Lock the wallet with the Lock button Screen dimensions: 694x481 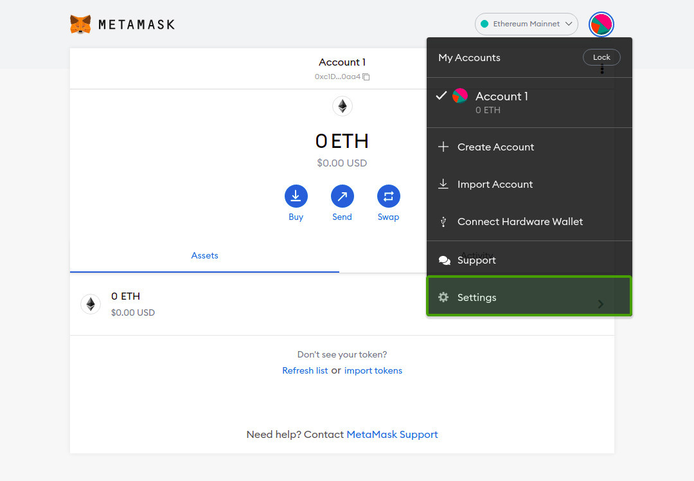coord(601,57)
